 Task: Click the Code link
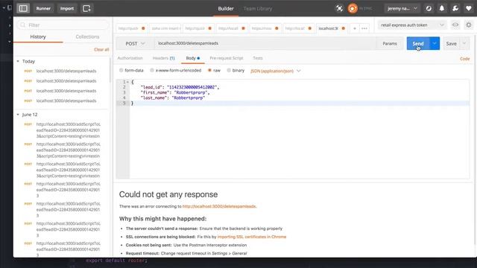pyautogui.click(x=464, y=59)
